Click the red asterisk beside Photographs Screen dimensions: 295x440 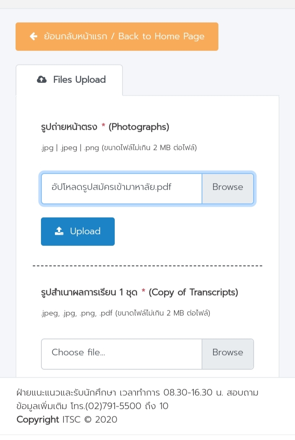click(x=103, y=125)
